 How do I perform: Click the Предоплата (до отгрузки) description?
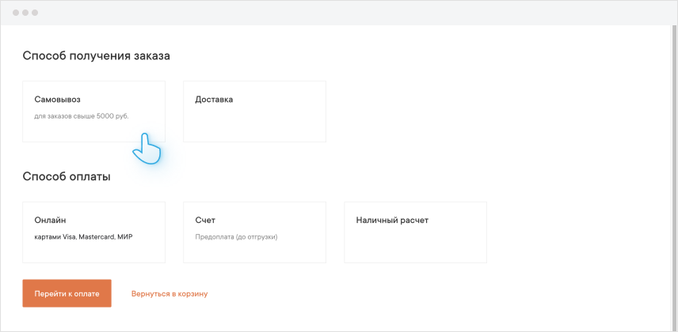pyautogui.click(x=236, y=236)
